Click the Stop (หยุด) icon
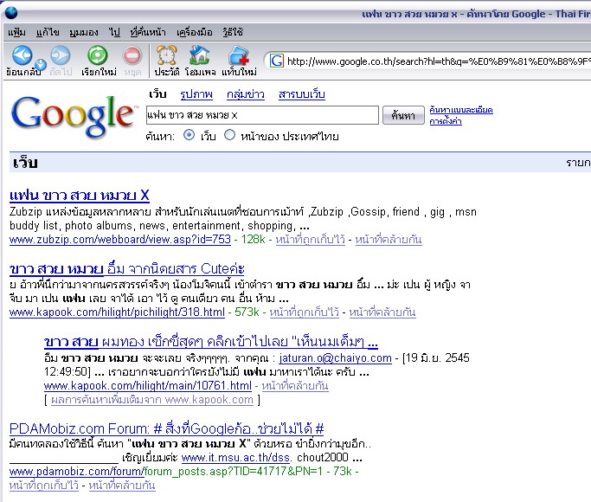 coord(132,55)
